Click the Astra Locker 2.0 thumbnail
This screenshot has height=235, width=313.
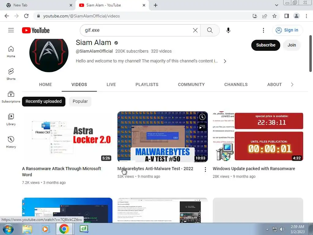(67, 137)
